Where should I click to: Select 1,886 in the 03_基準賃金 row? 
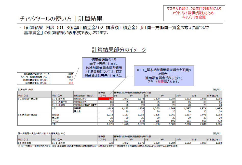pyautogui.click(x=199, y=143)
